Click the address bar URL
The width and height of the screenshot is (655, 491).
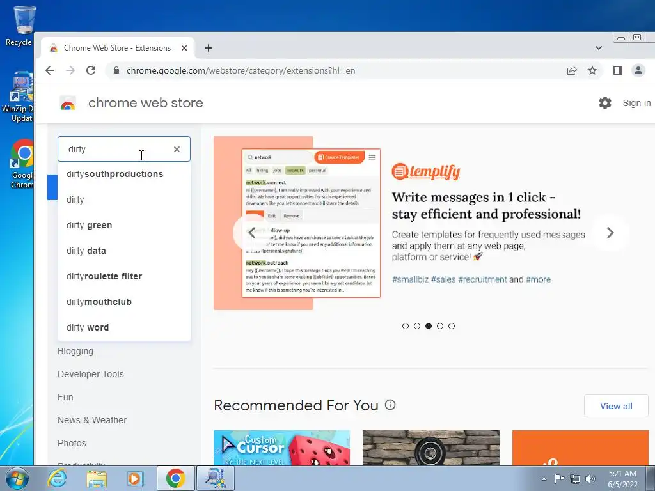tap(241, 70)
